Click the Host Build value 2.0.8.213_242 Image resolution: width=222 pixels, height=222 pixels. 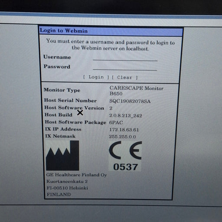[x=125, y=115]
